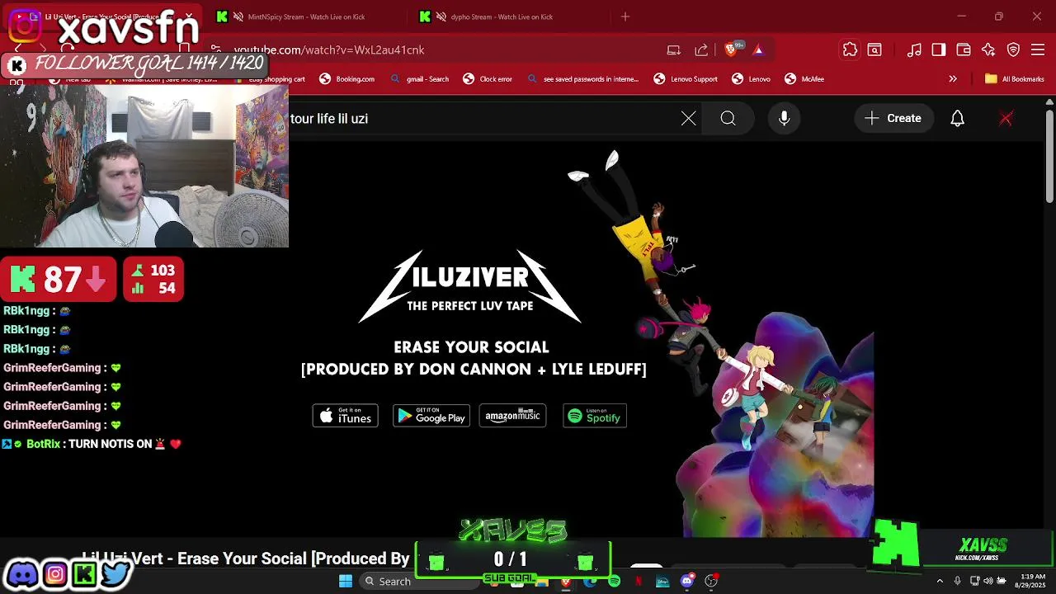
Task: Open Spotify from the taskbar
Action: point(615,582)
